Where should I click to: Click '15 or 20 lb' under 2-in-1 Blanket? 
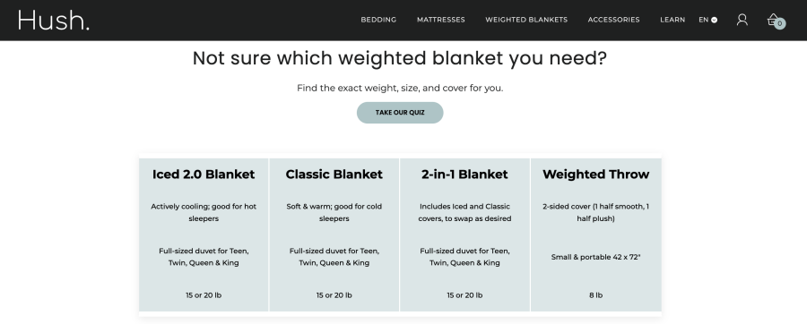[x=464, y=295]
